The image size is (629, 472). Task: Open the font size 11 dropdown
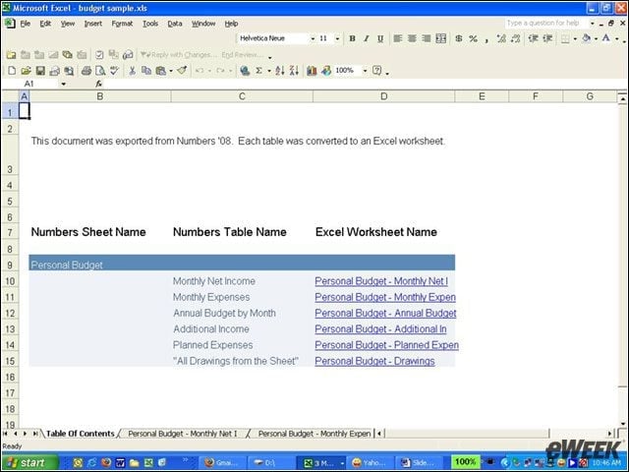point(337,39)
